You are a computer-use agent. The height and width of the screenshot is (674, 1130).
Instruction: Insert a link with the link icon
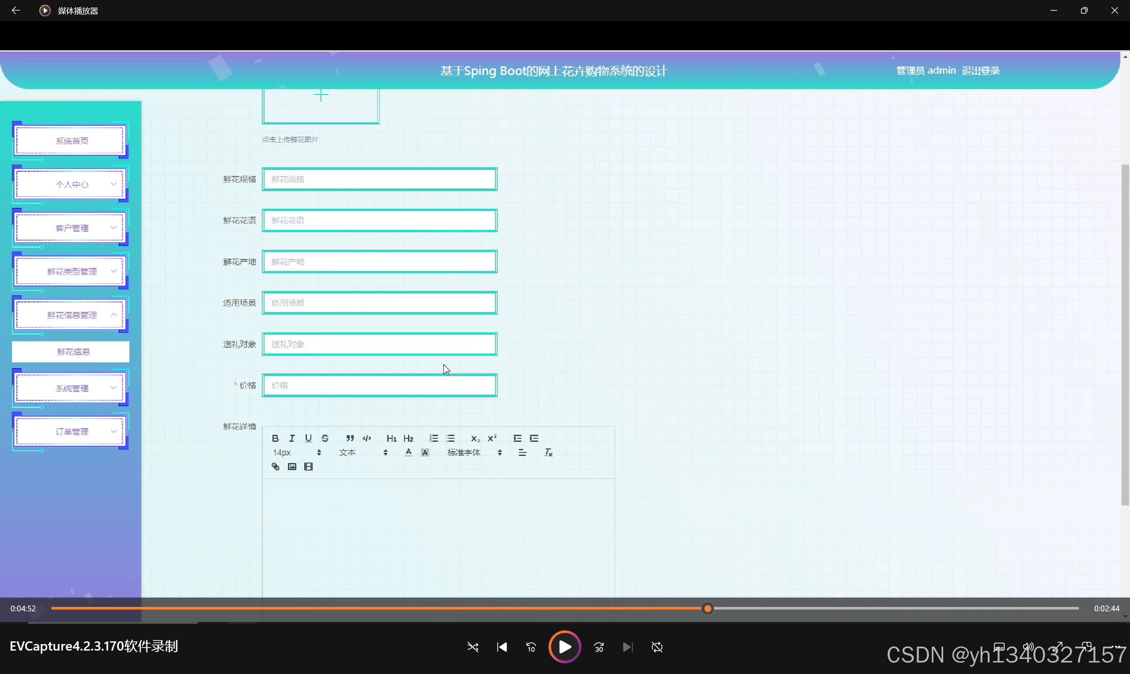pyautogui.click(x=276, y=467)
